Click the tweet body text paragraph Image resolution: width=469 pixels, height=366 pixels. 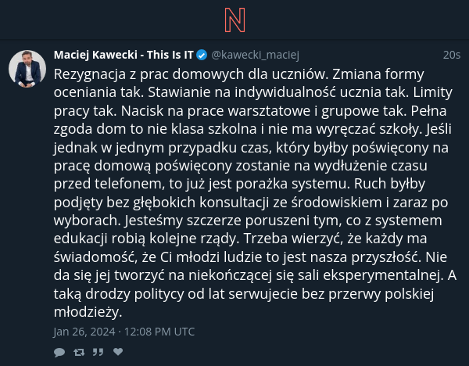[x=255, y=192]
